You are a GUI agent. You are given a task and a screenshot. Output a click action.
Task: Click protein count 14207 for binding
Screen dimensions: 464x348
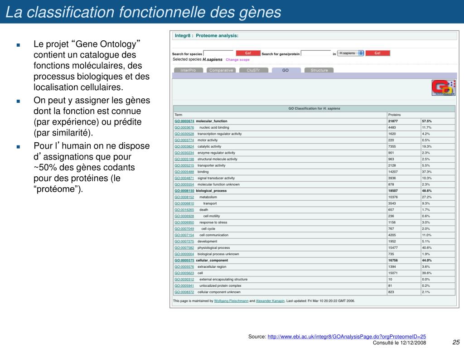coord(404,172)
